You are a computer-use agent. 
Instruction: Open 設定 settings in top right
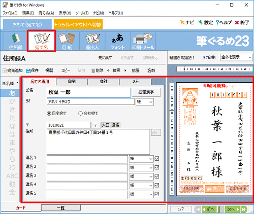206,22
